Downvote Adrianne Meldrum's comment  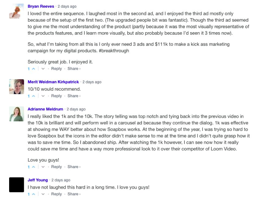43,167
